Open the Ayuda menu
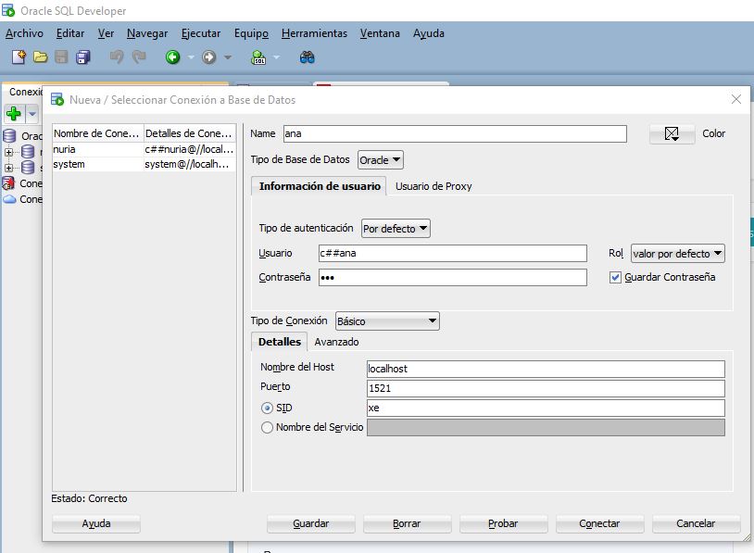Viewport: 754px width, 553px height. 429,33
